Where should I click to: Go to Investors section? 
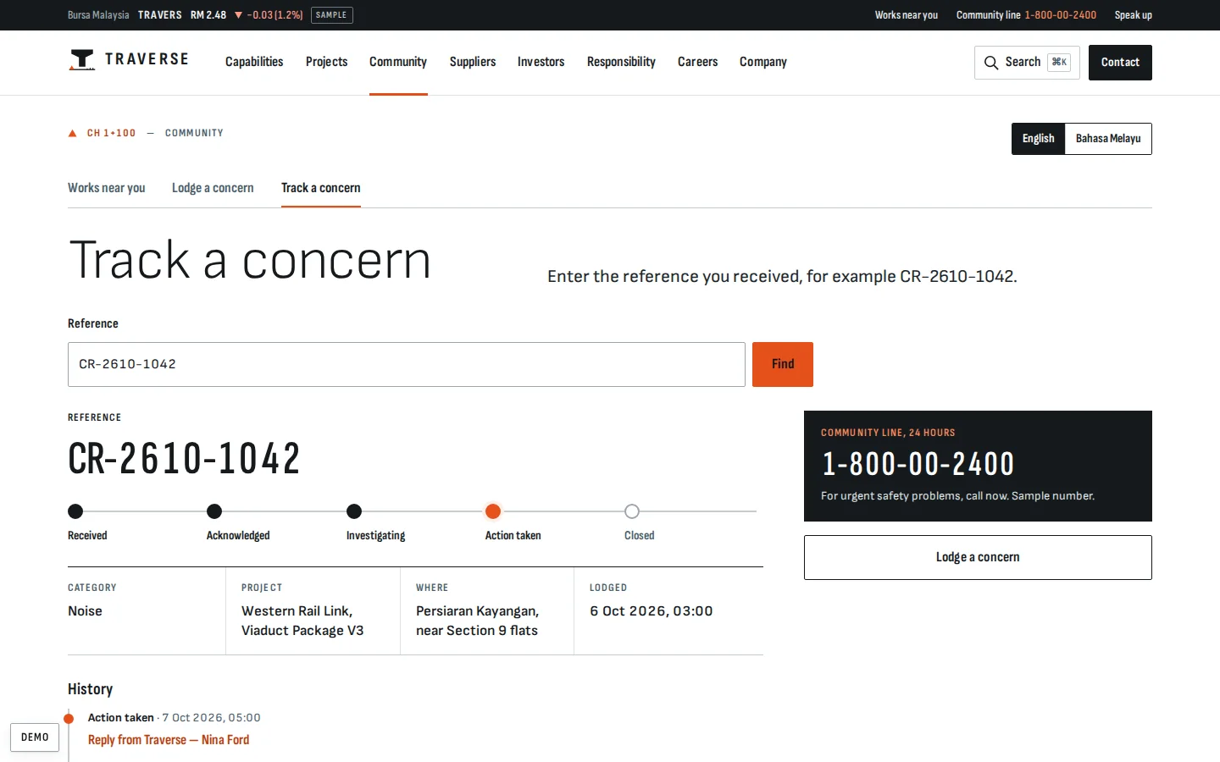pyautogui.click(x=541, y=62)
